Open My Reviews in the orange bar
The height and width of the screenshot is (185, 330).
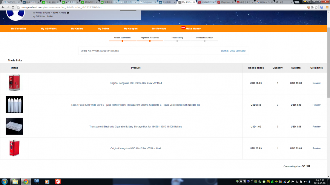coord(159,29)
